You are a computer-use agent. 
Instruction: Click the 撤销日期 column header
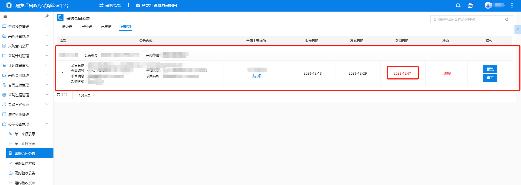(402, 41)
